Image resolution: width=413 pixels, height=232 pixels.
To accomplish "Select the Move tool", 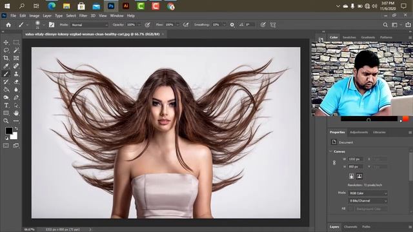I will click(x=6, y=43).
